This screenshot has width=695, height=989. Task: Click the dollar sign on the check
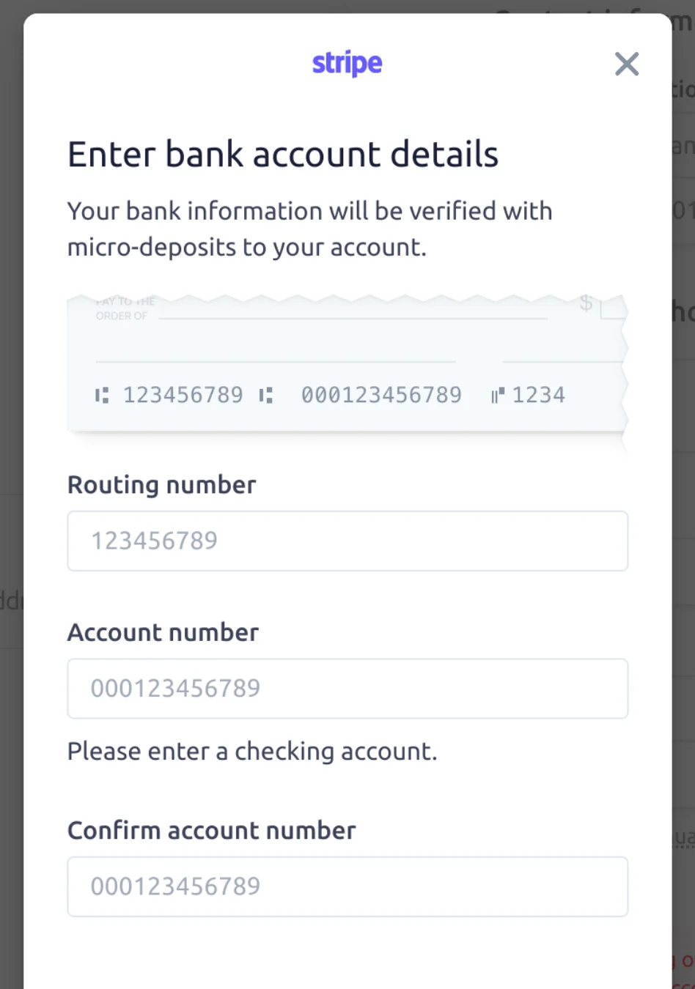586,303
